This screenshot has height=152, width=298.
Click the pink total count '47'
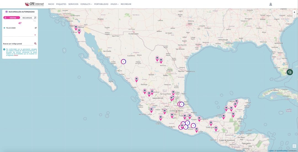coord(20,23)
